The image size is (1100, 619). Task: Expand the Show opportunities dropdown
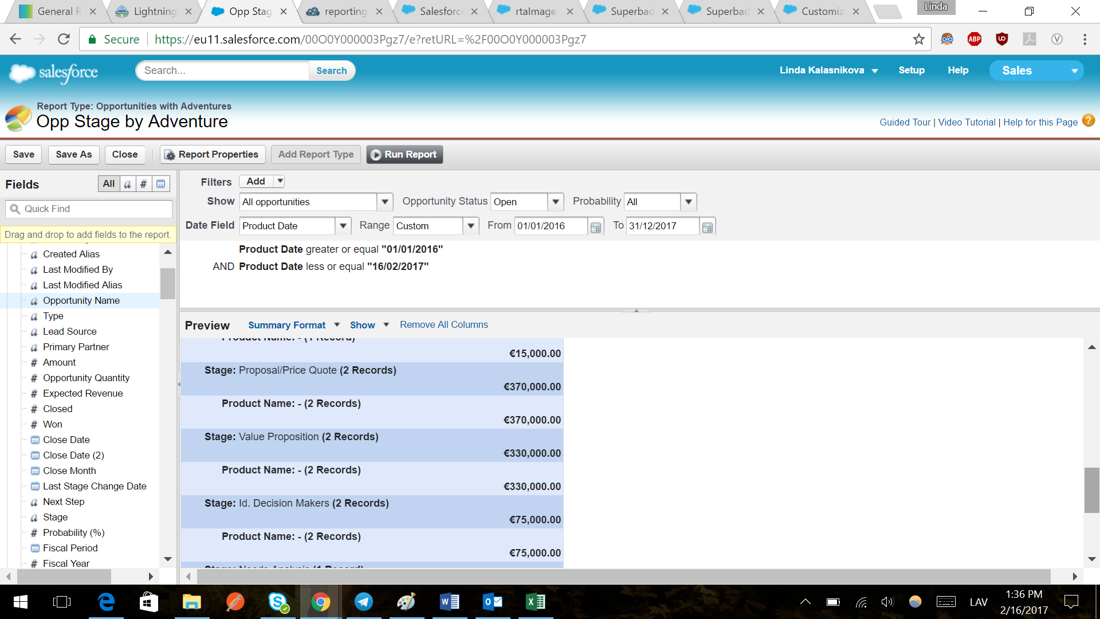385,202
